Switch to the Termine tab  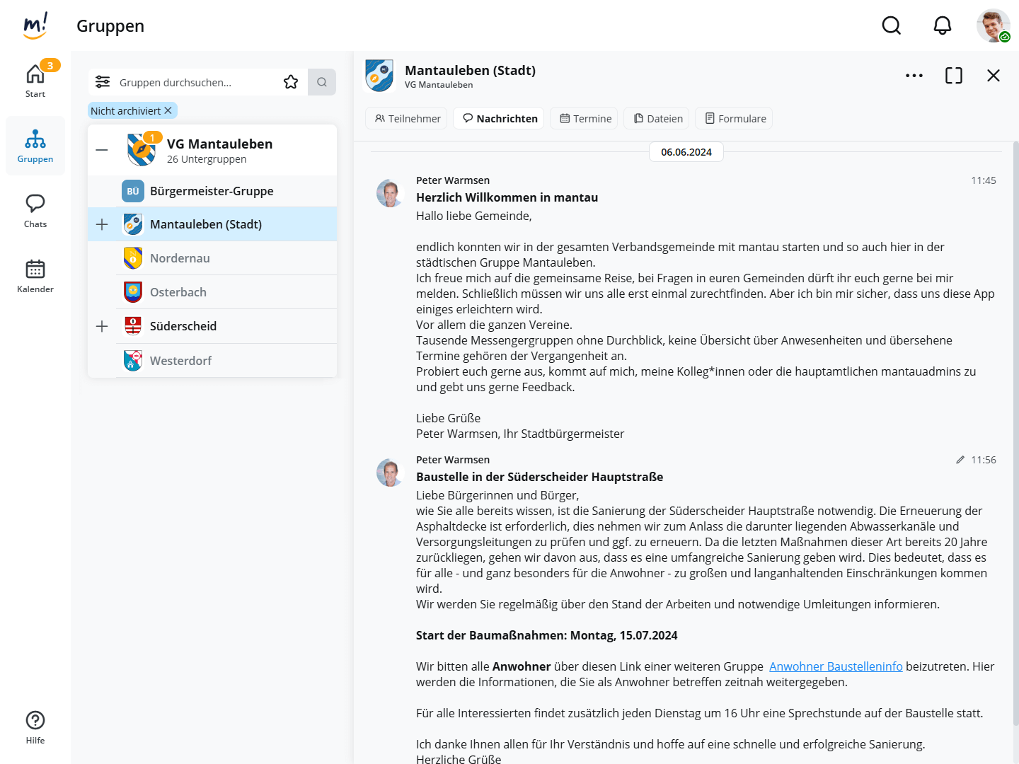coord(585,119)
